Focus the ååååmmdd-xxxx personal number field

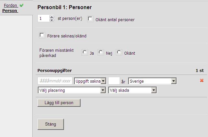[x=55, y=81]
